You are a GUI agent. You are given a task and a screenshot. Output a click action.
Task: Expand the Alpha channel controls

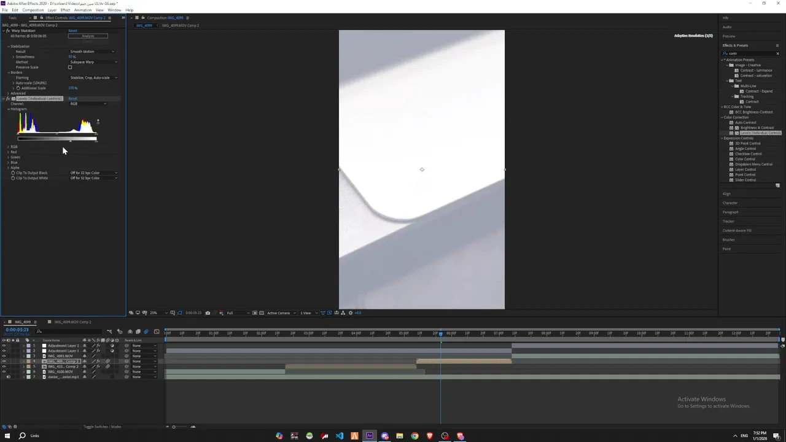pyautogui.click(x=9, y=168)
